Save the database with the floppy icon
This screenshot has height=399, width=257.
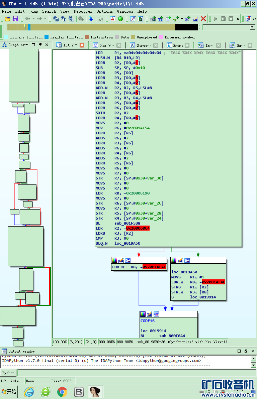point(15,19)
